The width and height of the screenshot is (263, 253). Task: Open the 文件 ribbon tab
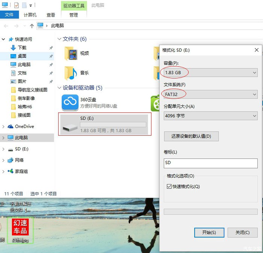[9, 15]
